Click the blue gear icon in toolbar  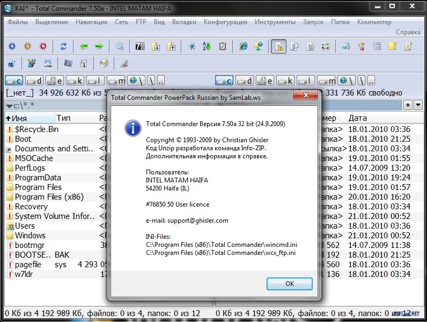click(x=12, y=46)
